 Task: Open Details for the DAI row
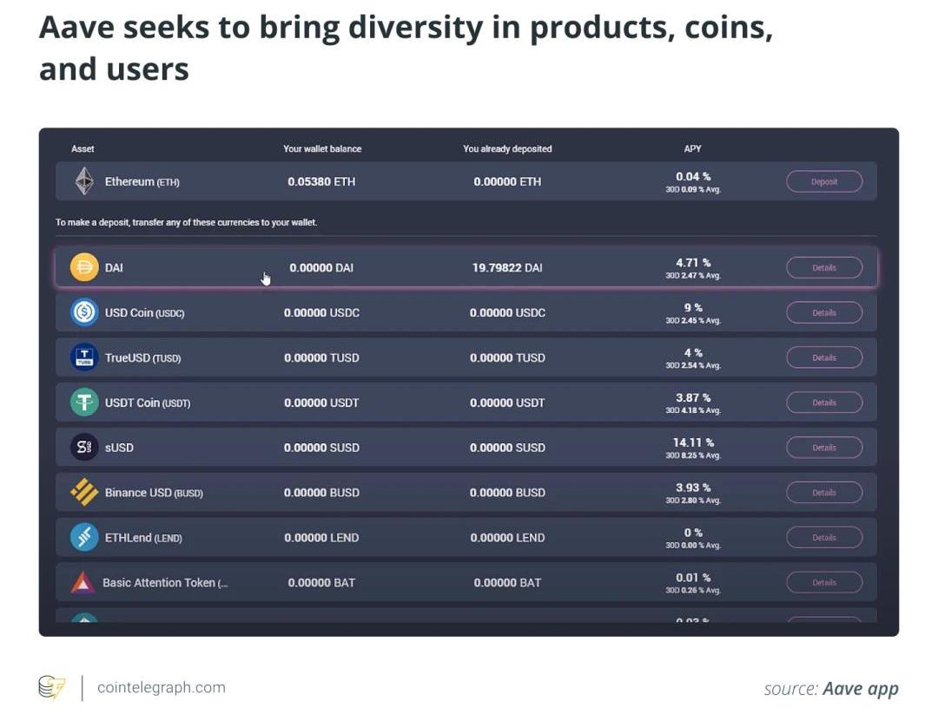coord(824,268)
